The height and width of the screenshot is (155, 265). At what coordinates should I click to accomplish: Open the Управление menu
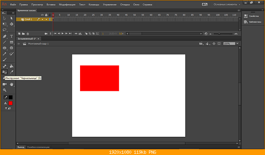click(x=110, y=5)
